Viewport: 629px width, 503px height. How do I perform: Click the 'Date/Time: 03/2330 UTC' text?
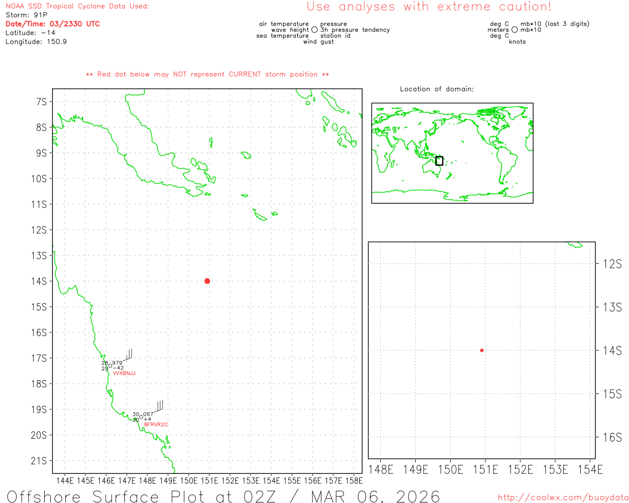click(53, 24)
